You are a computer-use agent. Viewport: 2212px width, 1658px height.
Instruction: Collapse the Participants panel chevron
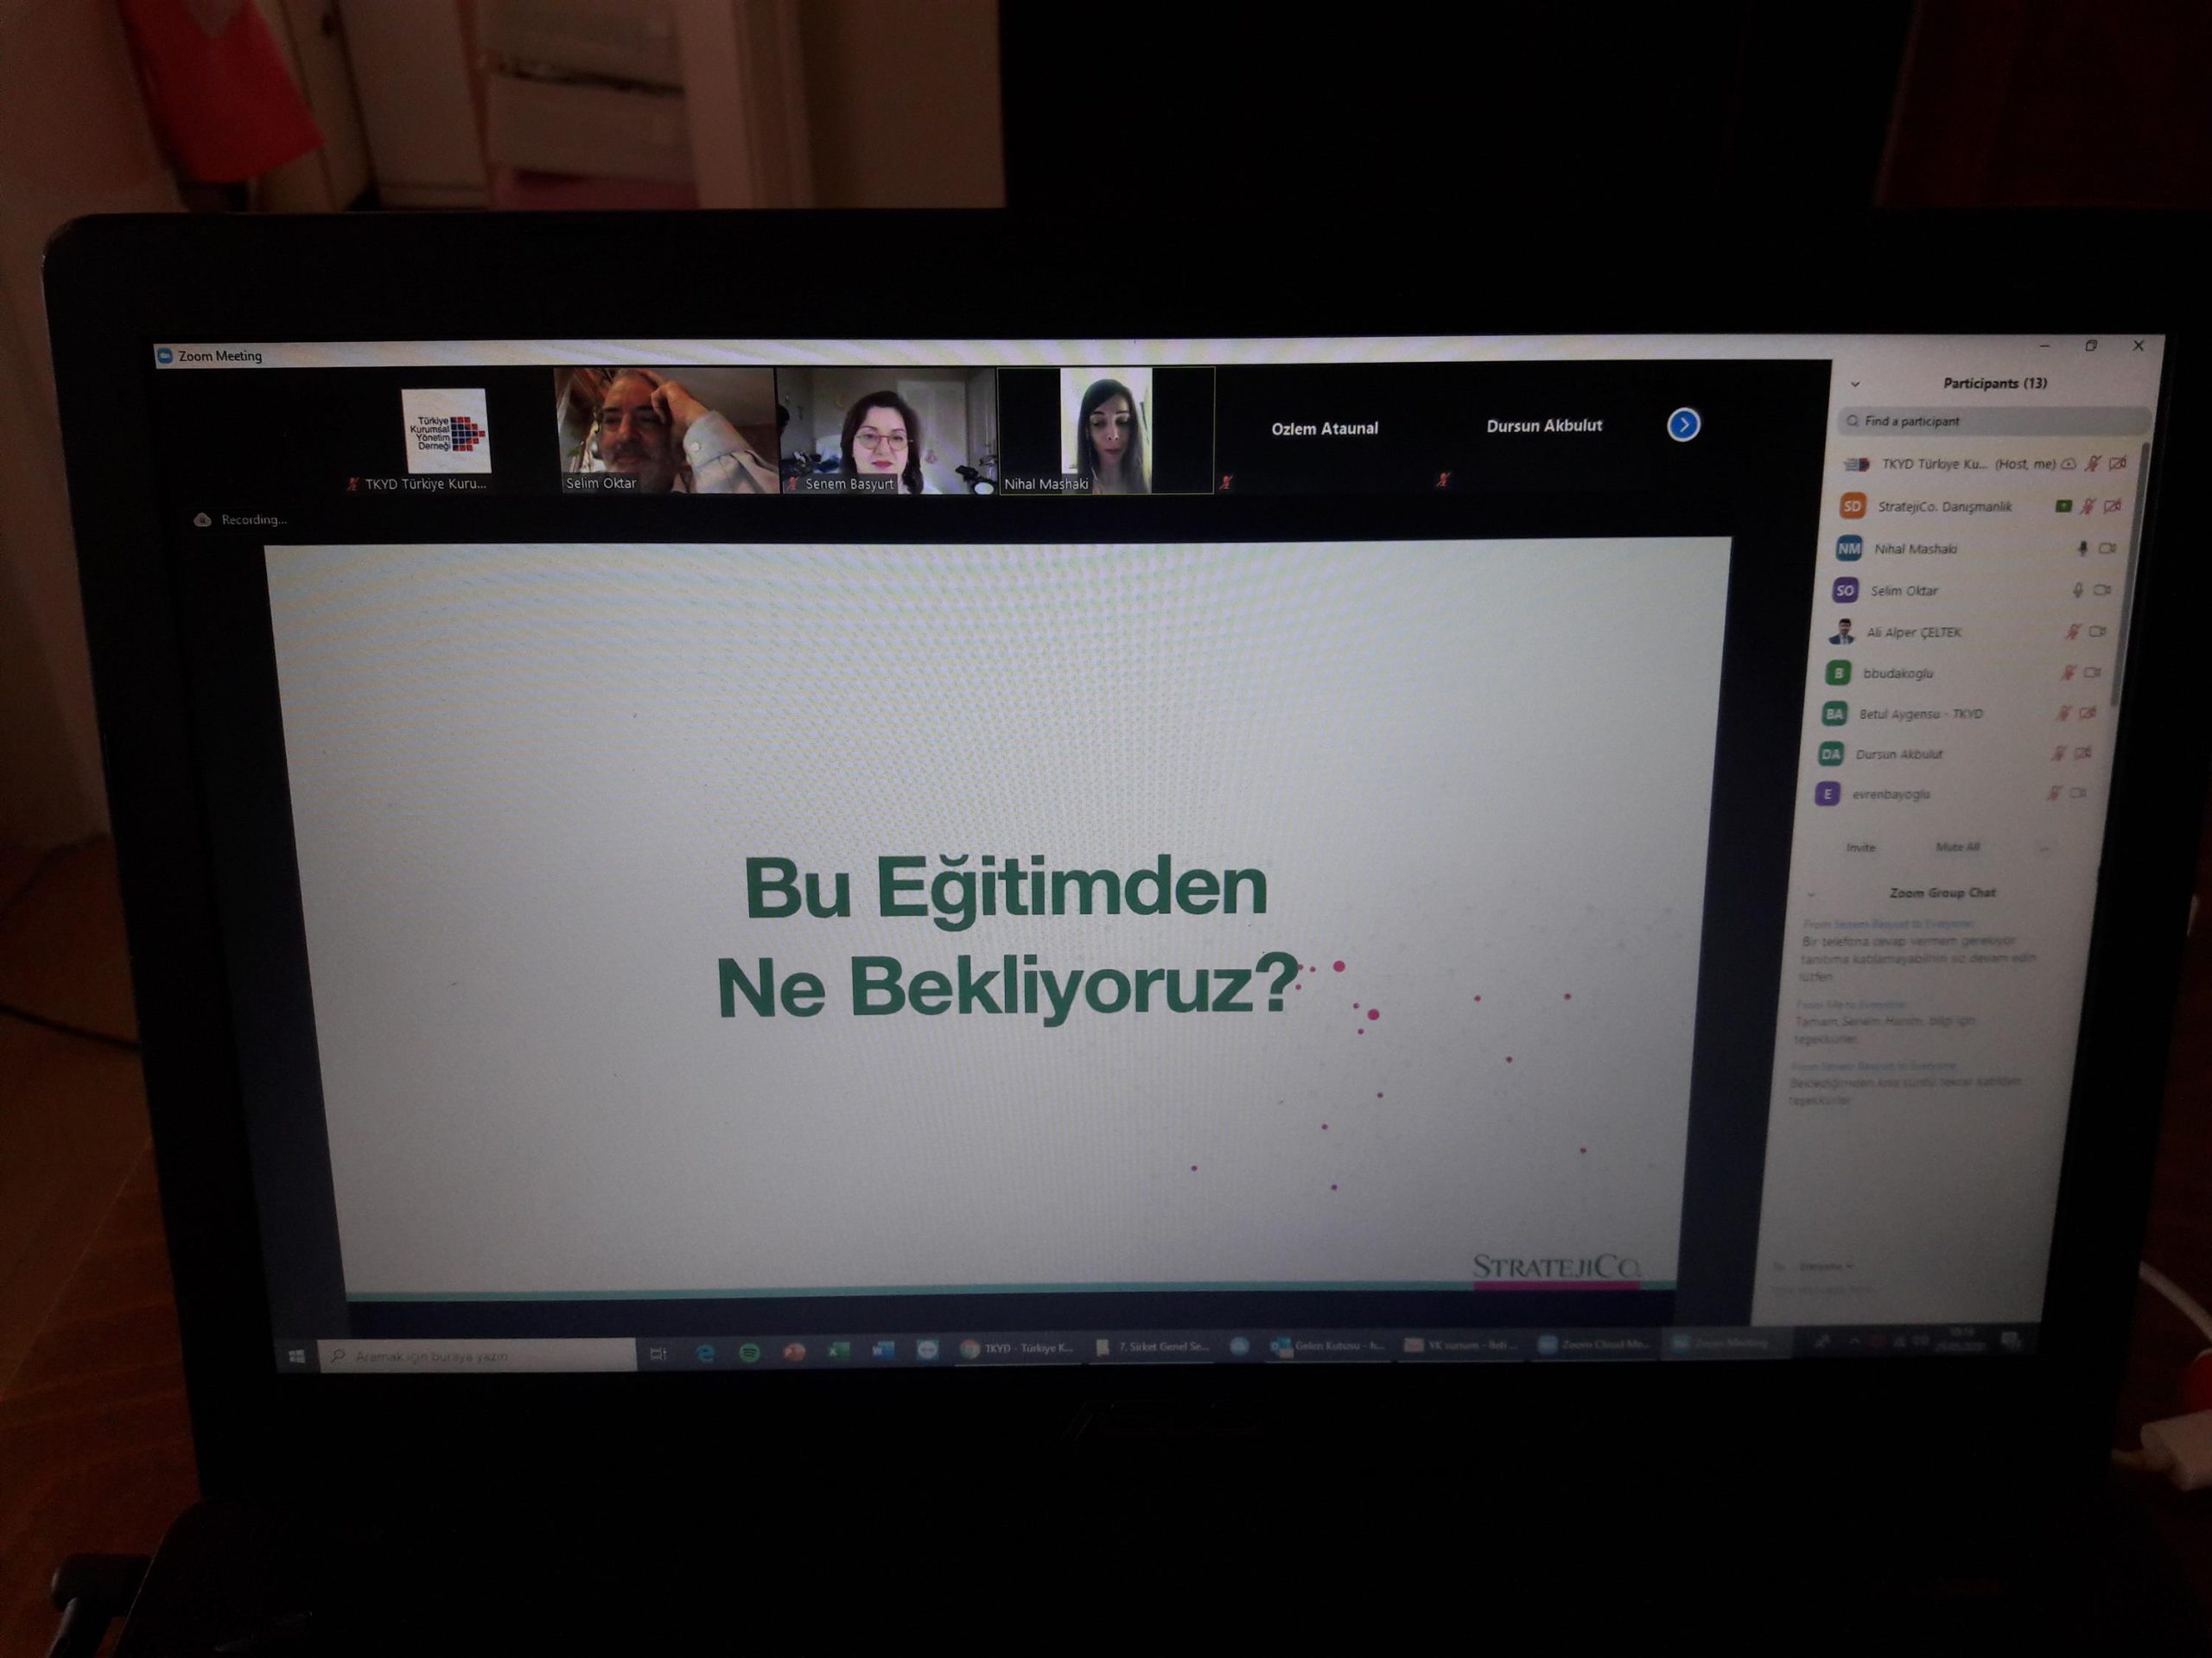pyautogui.click(x=1855, y=384)
